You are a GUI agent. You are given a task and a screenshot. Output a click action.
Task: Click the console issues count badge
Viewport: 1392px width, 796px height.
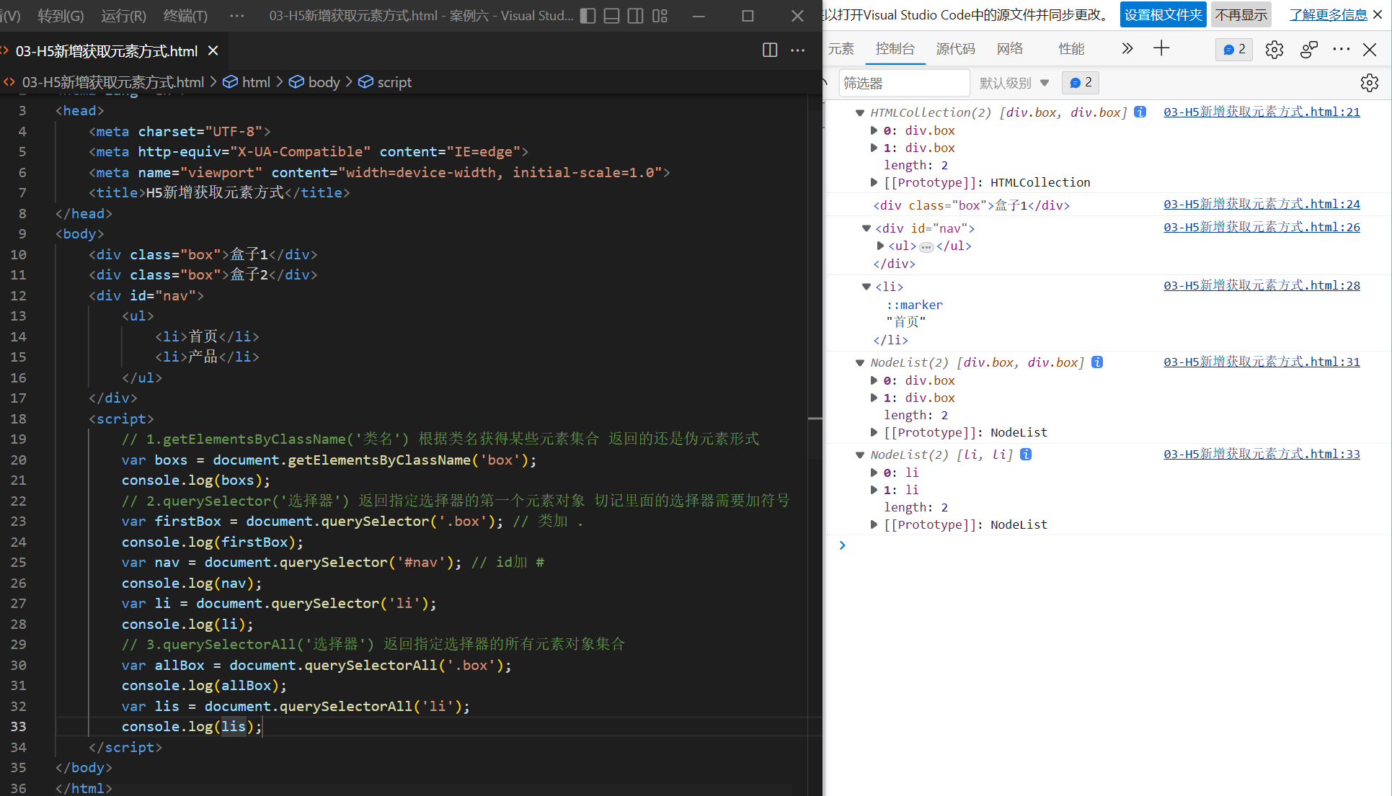pos(1080,83)
